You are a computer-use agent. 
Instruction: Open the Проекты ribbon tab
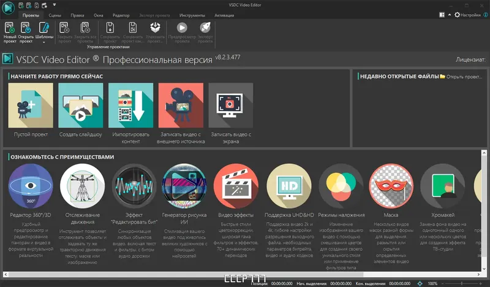pos(31,15)
